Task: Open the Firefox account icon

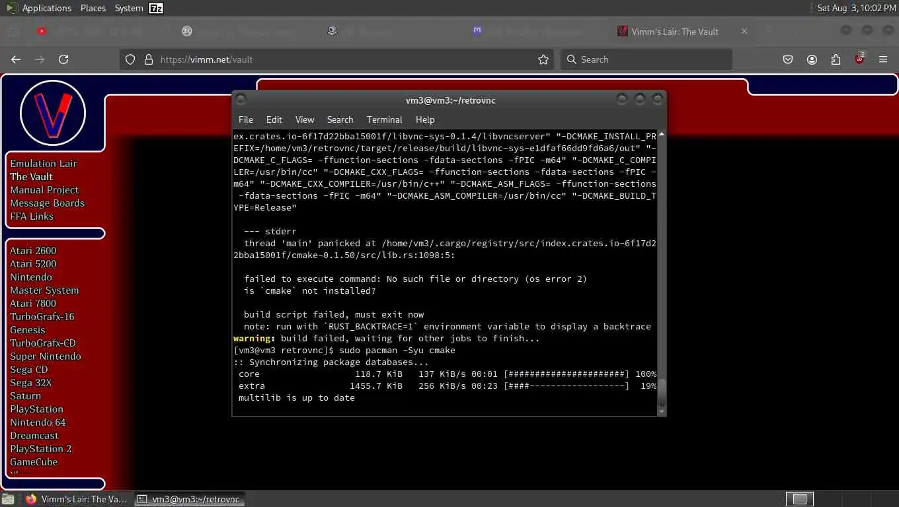Action: (x=812, y=59)
